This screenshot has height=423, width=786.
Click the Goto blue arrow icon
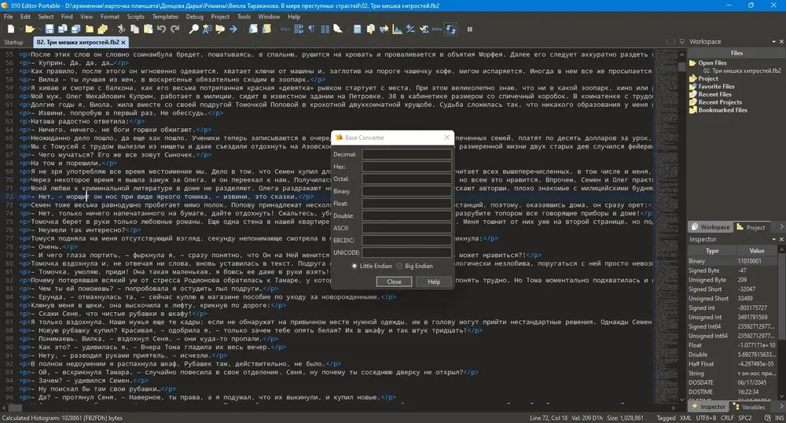[233, 29]
